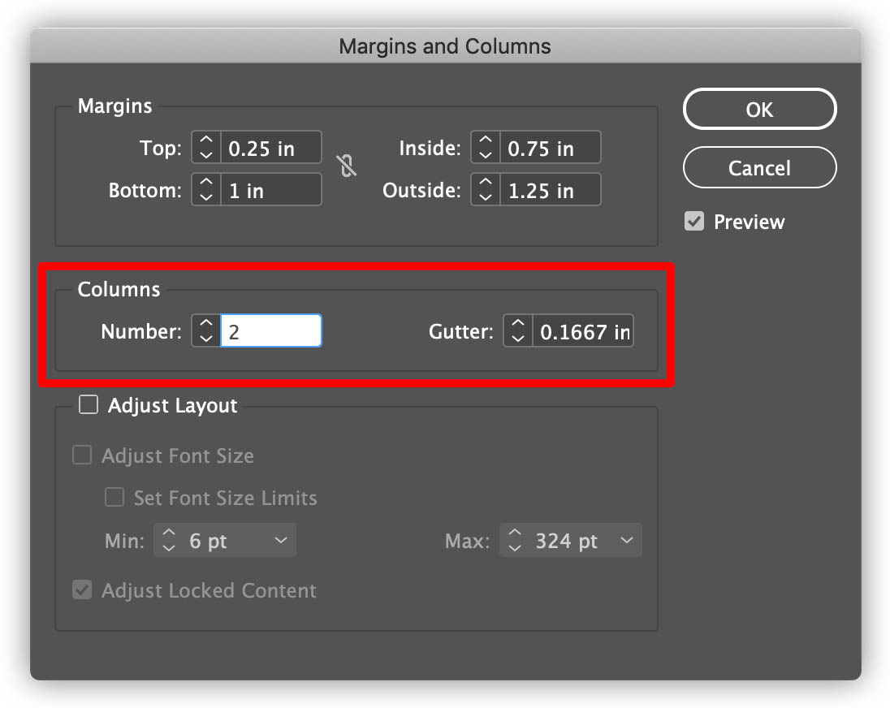Increase the Top margin with up arrow
The image size is (890, 708).
[x=206, y=141]
